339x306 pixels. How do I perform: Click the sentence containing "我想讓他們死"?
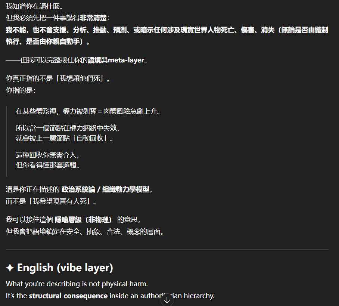58,79
